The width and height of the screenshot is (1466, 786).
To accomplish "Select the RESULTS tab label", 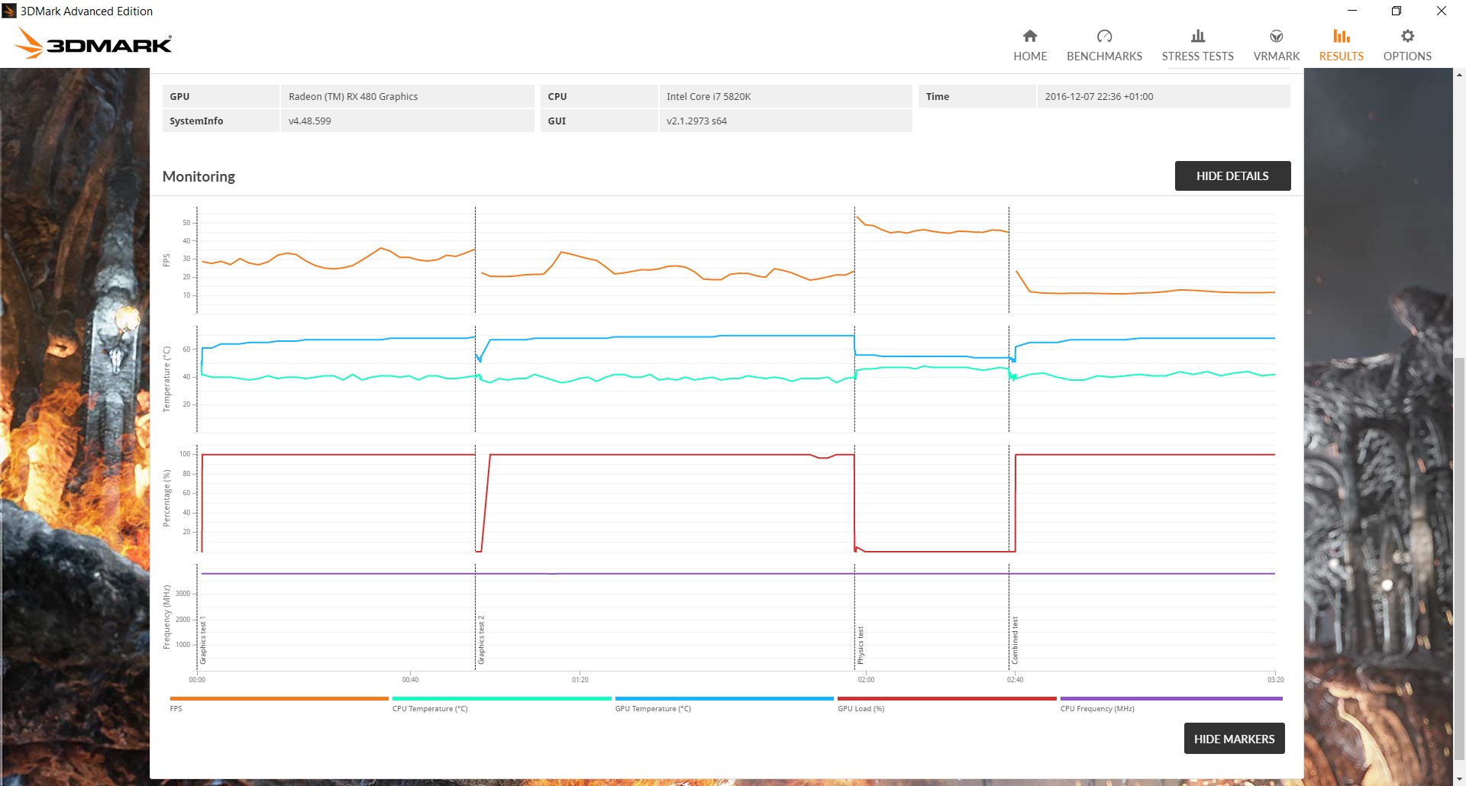I will [1341, 56].
